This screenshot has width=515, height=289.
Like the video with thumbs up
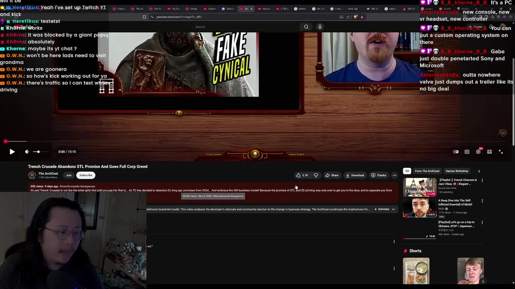point(302,175)
